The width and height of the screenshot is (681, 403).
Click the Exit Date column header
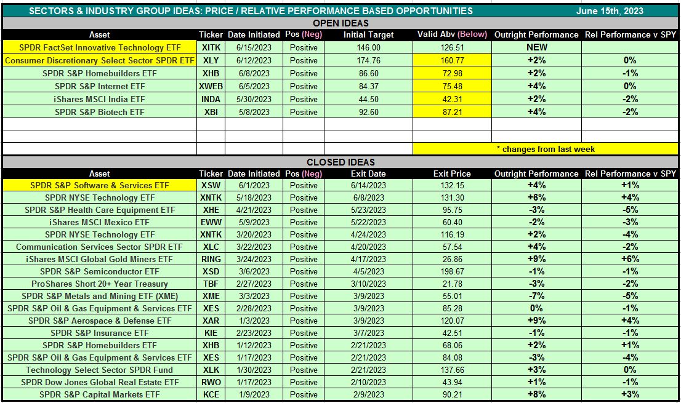tap(368, 174)
